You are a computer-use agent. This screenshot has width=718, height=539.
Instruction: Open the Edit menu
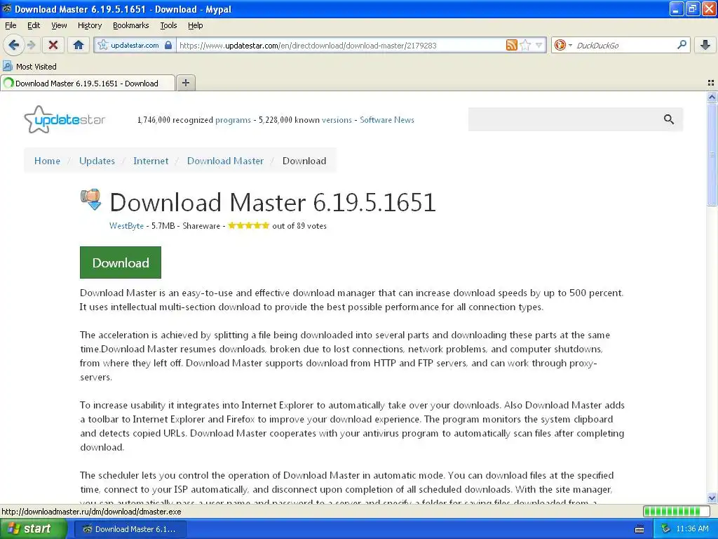click(34, 25)
